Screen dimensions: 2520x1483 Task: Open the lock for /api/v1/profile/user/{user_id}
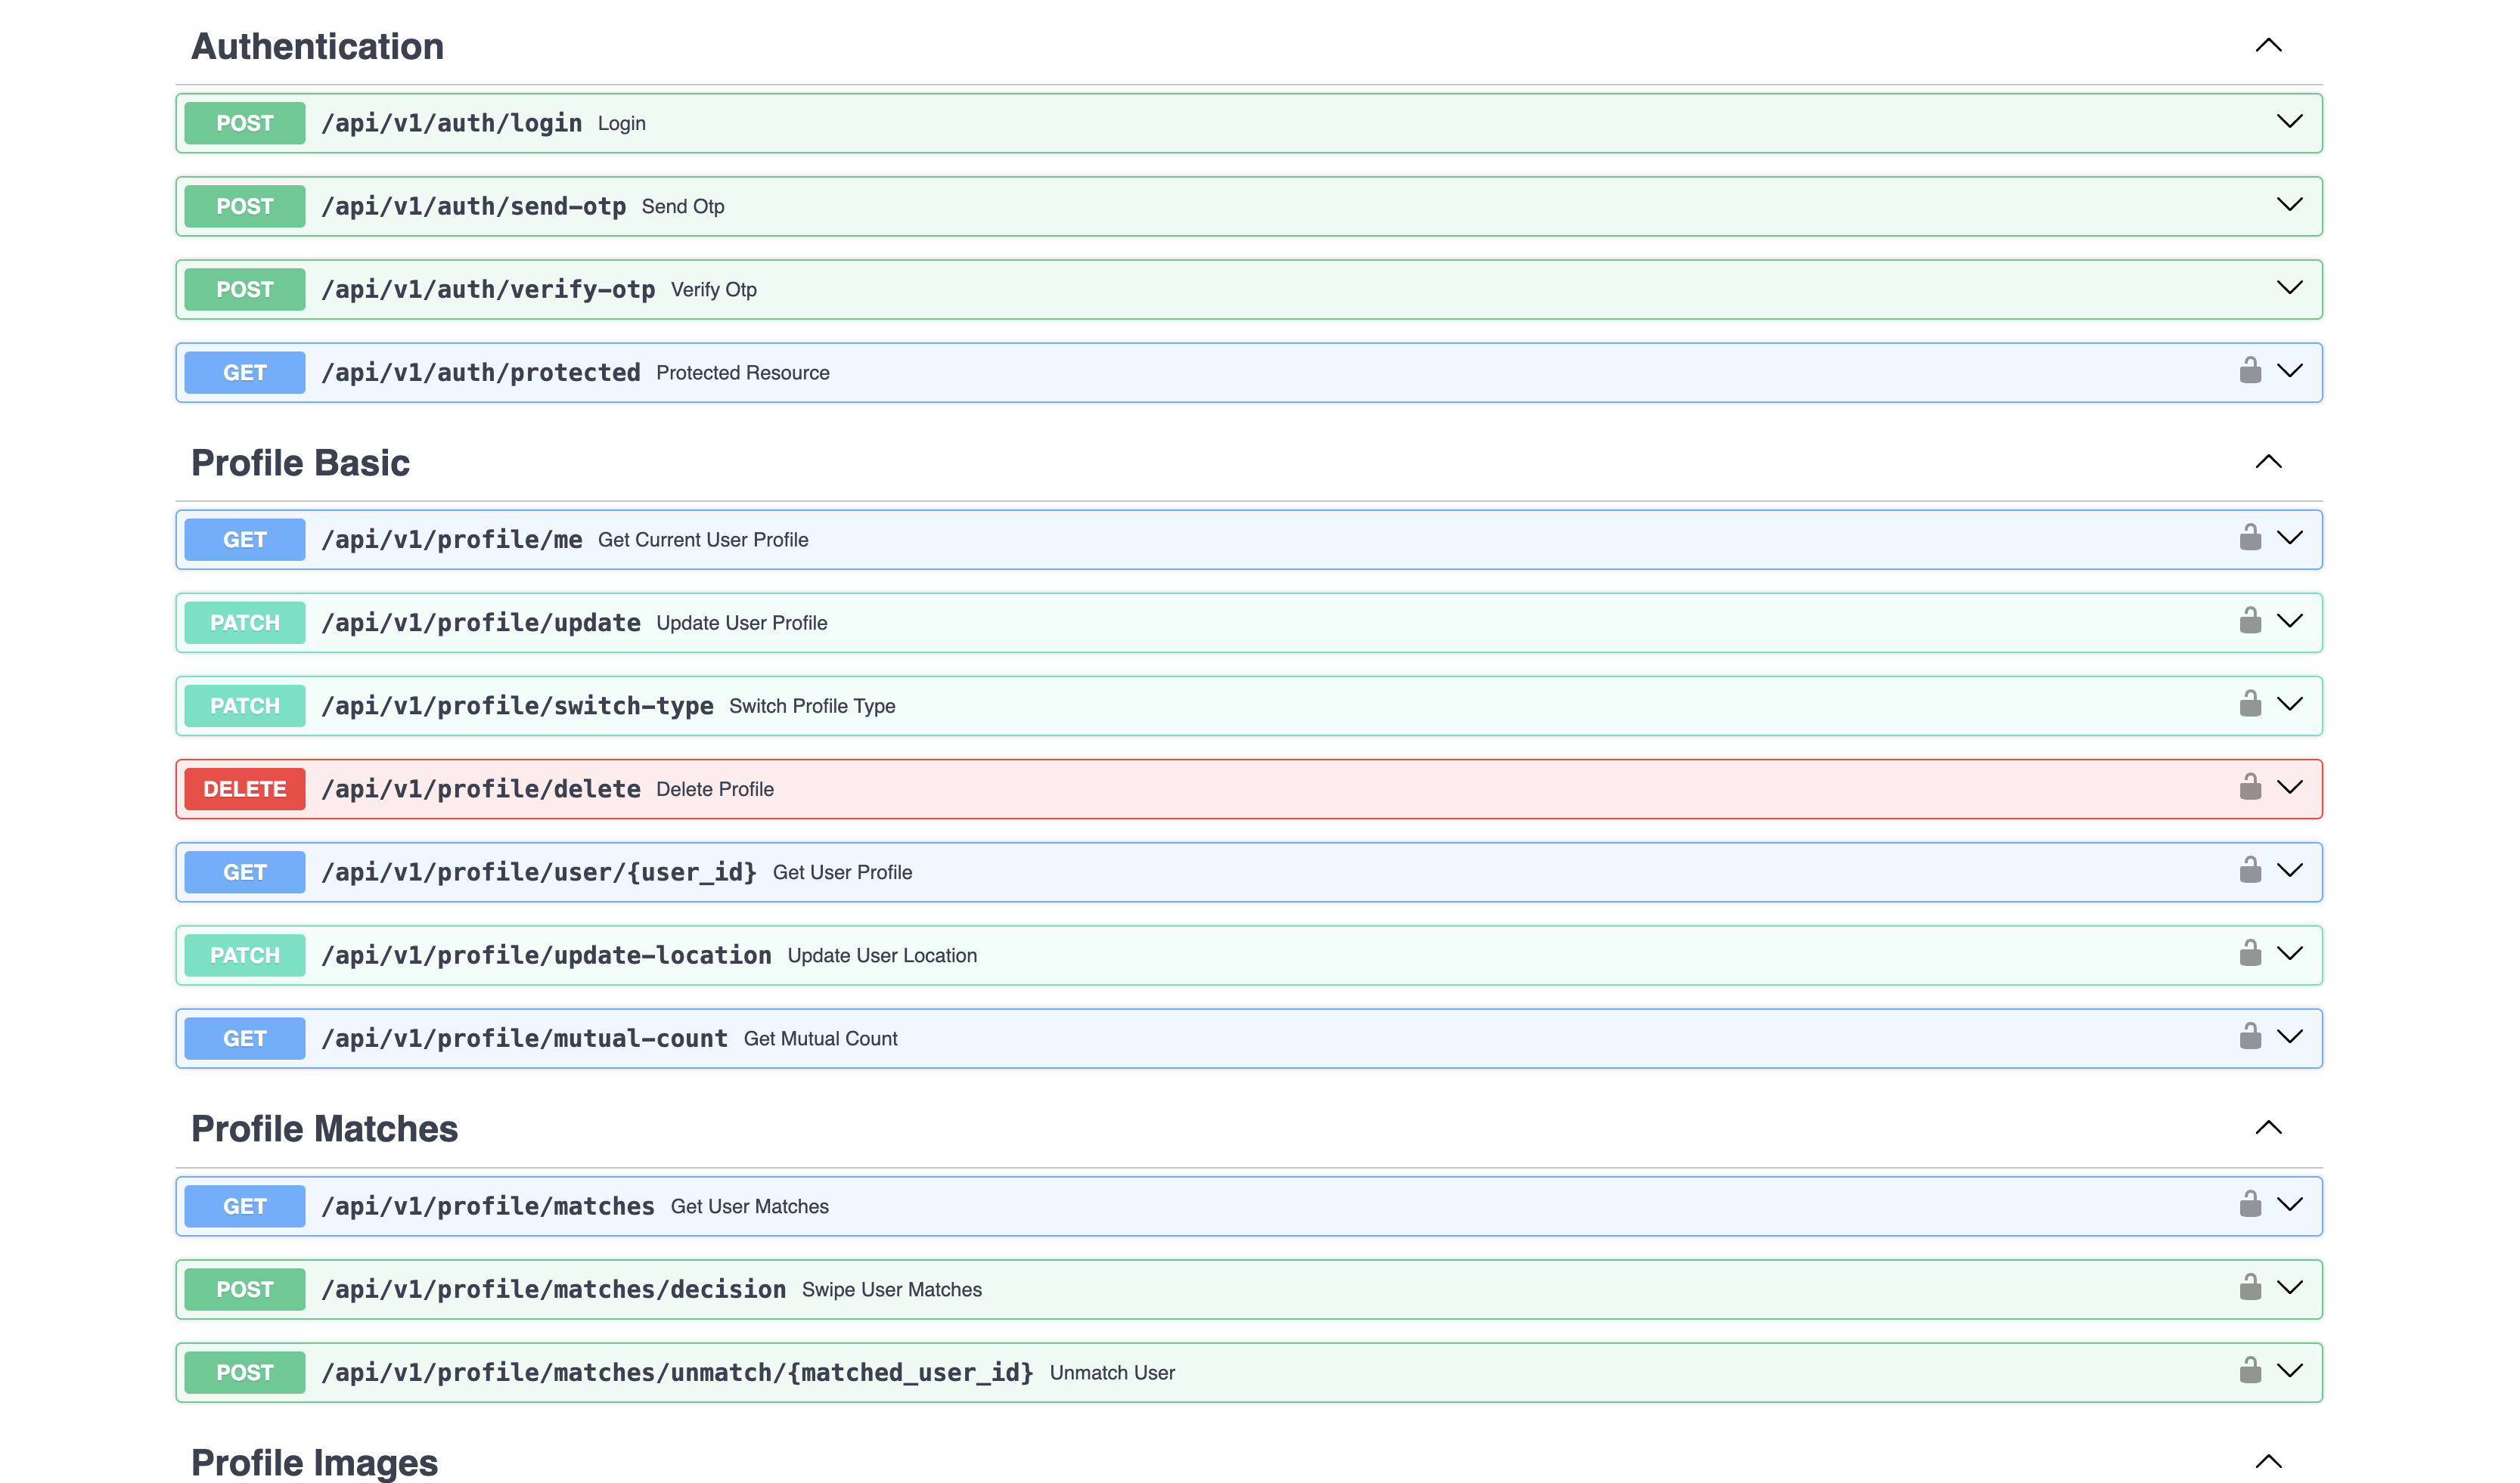[2249, 871]
